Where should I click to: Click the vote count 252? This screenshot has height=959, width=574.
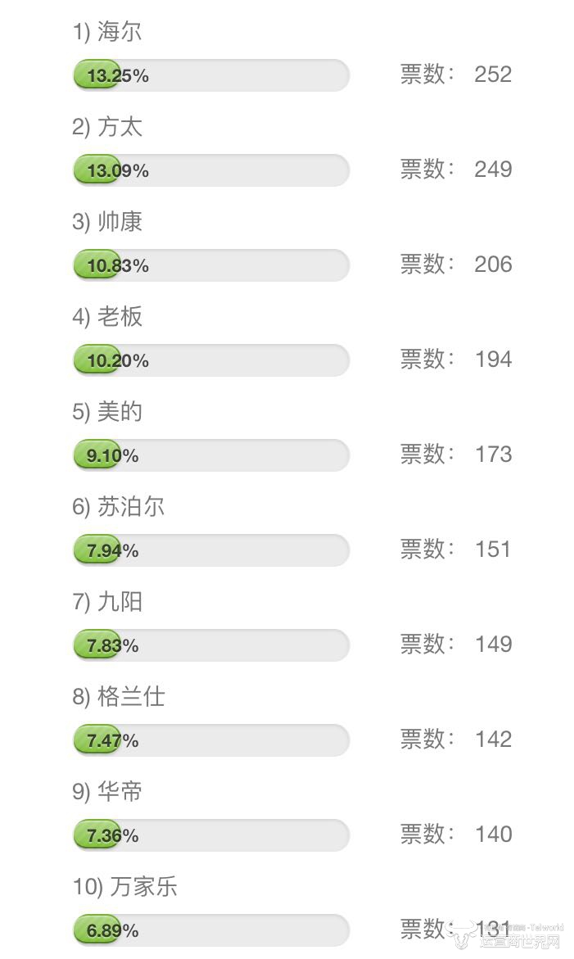click(492, 75)
